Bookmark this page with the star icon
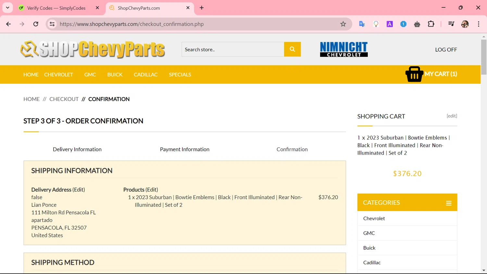Image resolution: width=487 pixels, height=274 pixels. (343, 24)
